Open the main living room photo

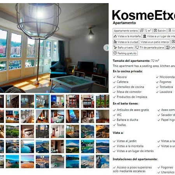coord(54,48)
